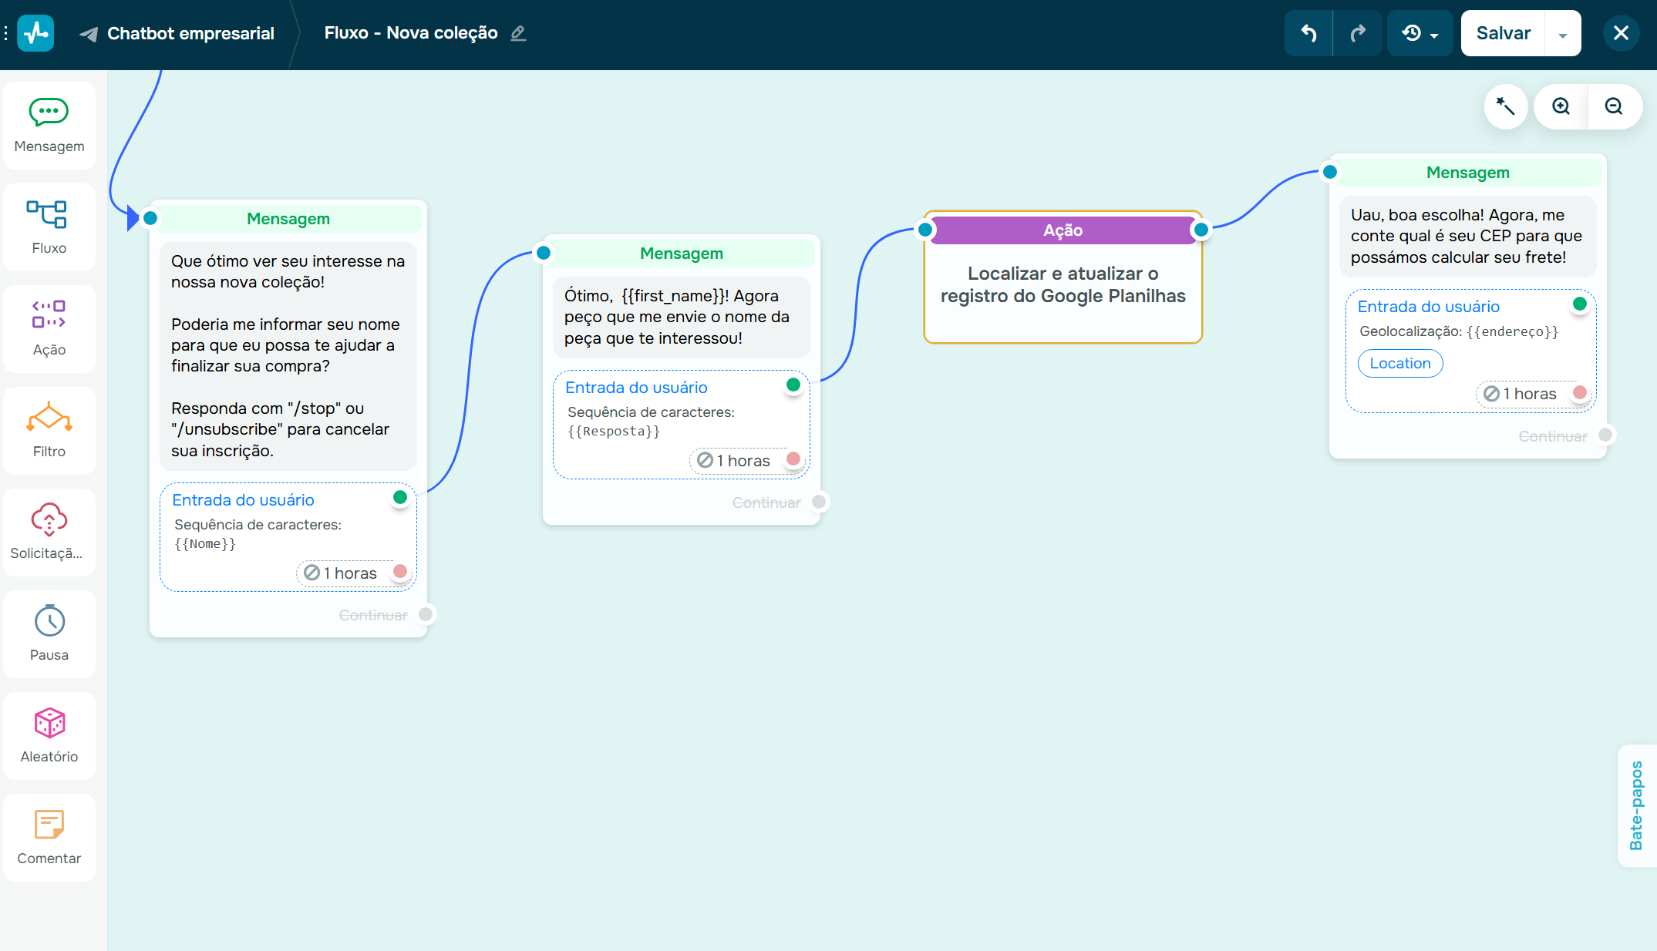This screenshot has height=951, width=1657.
Task: Click green connector of {{Nome}} user input
Action: [399, 497]
